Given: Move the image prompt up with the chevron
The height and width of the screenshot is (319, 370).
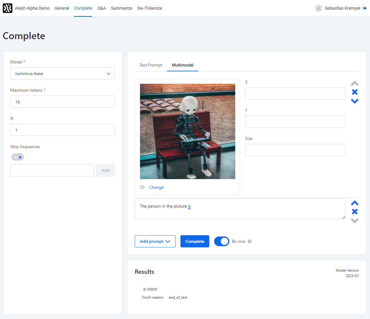Looking at the screenshot, I should (x=355, y=83).
